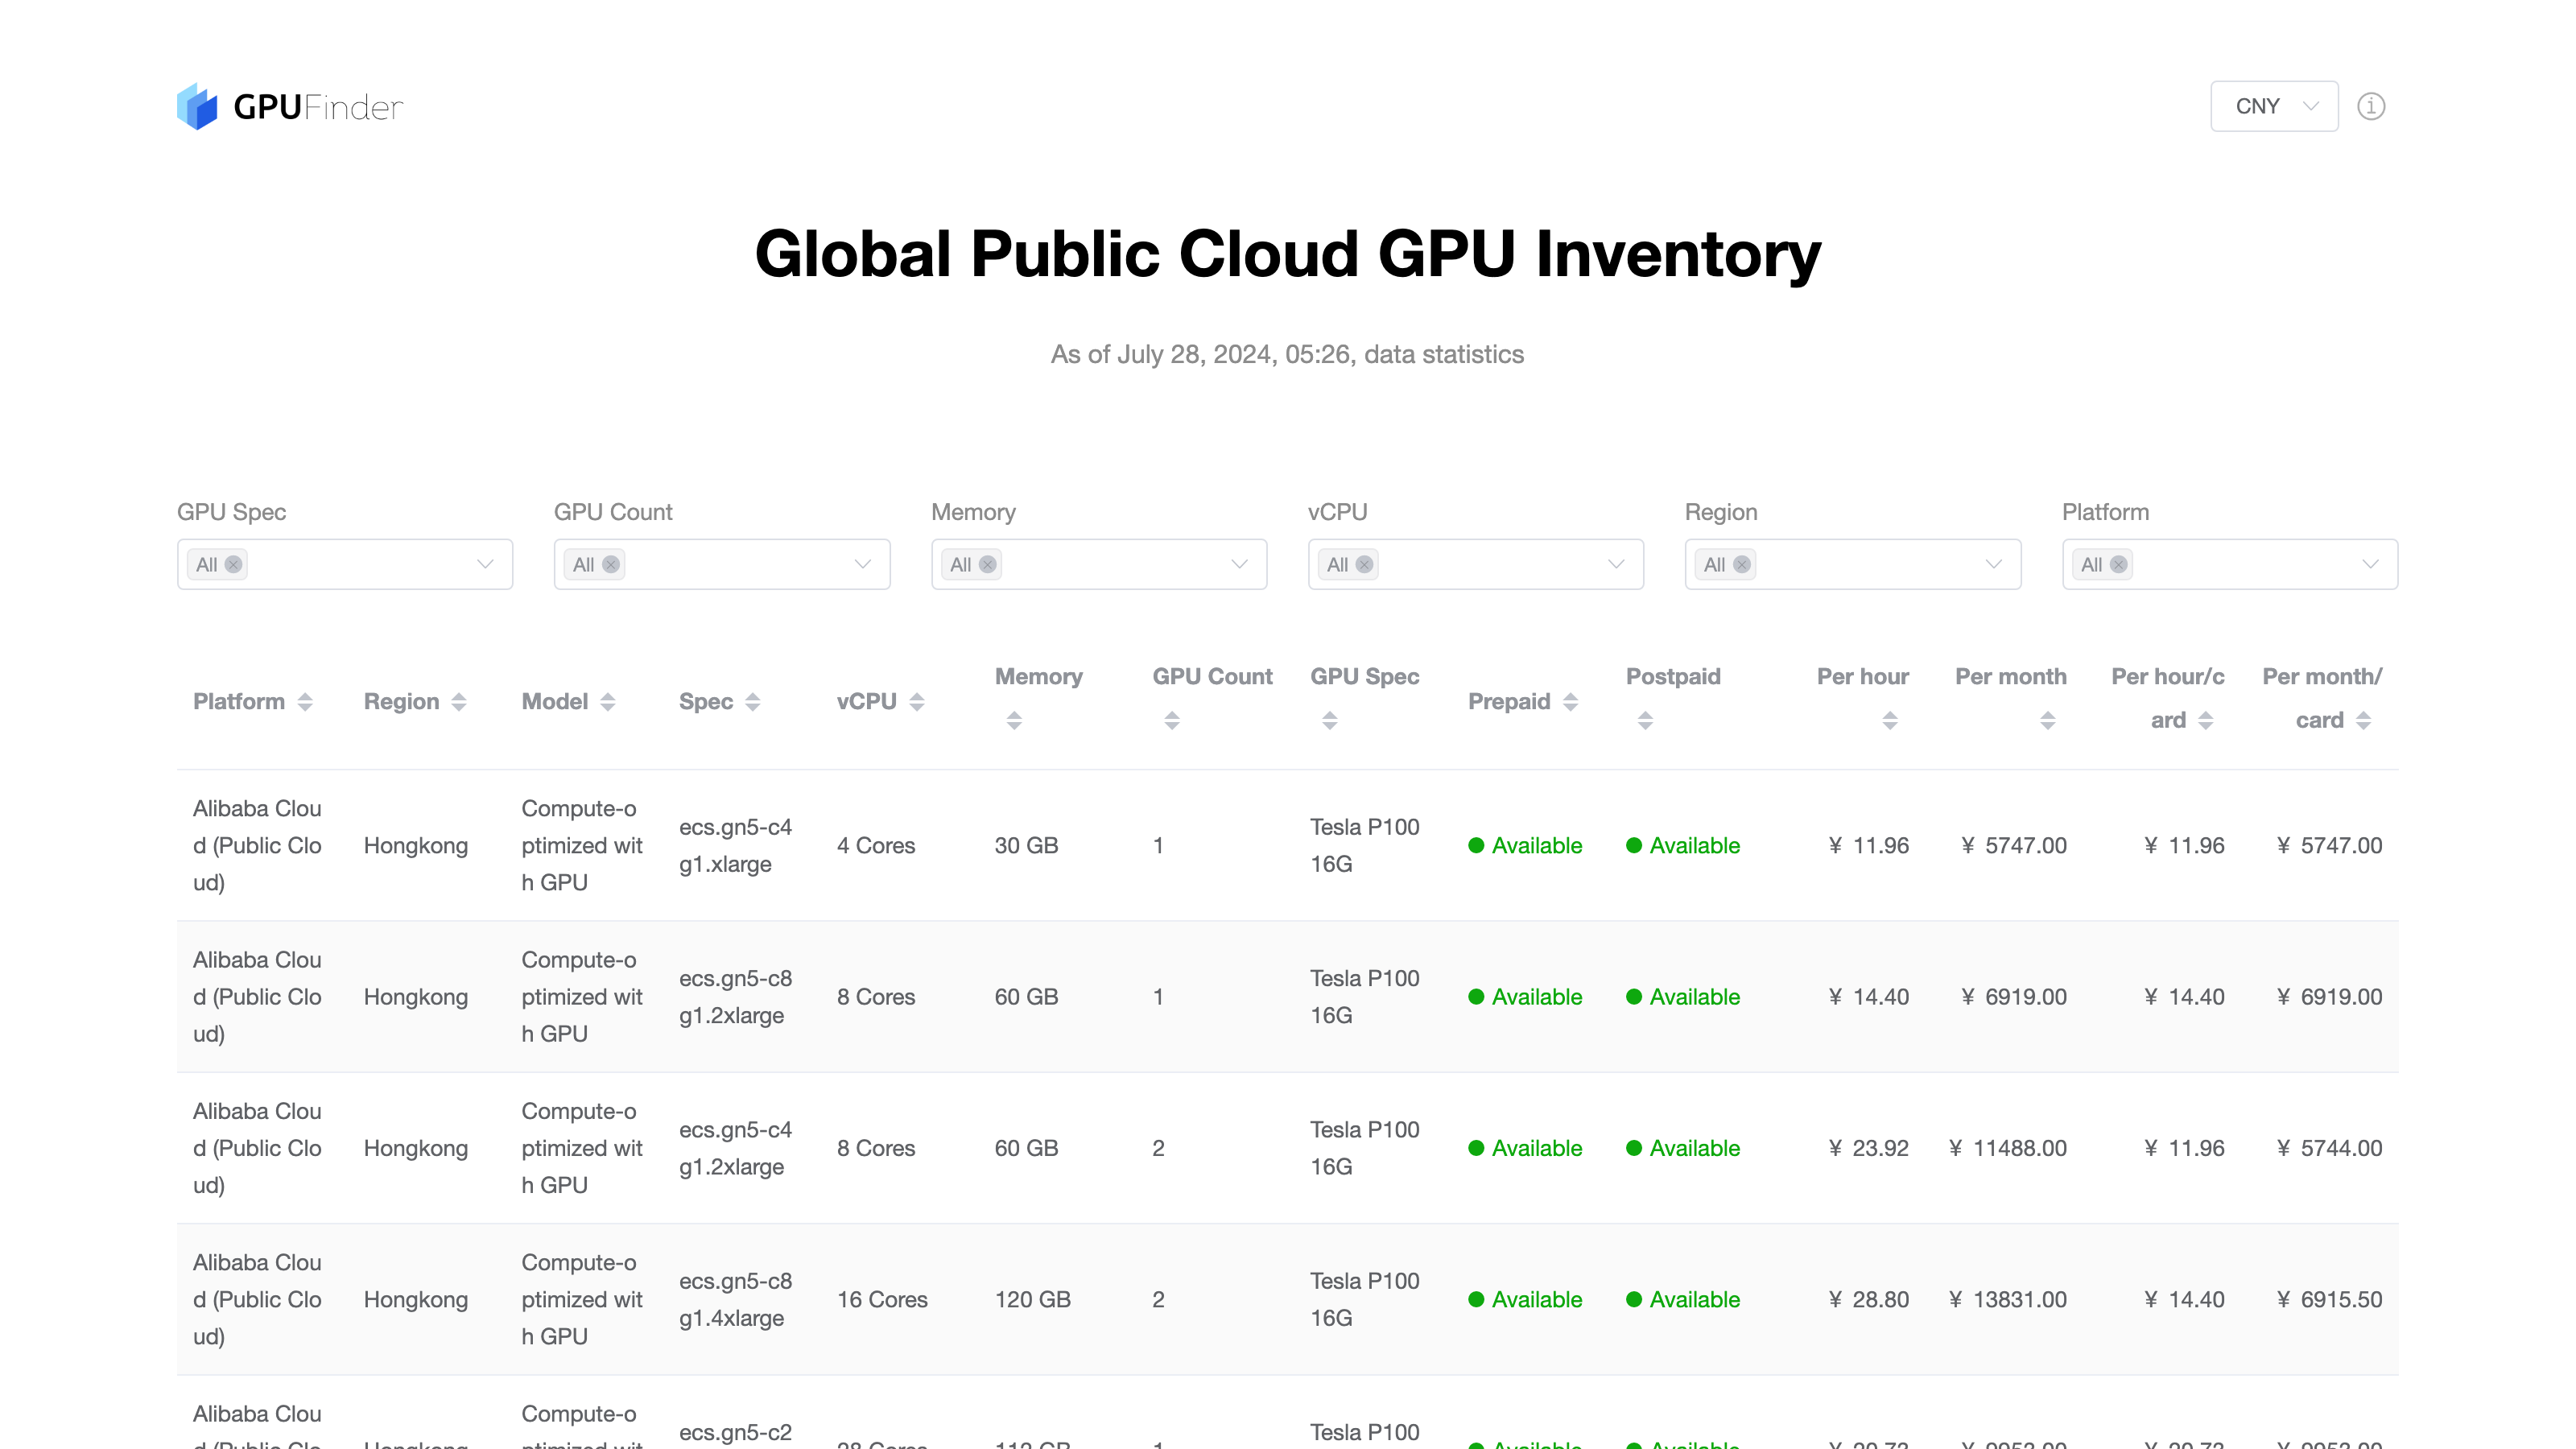Viewport: 2576px width, 1449px height.
Task: Expand the Region filter dropdown
Action: 1993,564
